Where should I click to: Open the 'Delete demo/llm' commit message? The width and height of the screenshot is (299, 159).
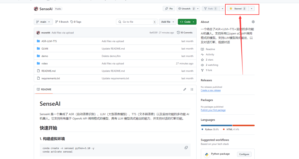tap(111, 56)
